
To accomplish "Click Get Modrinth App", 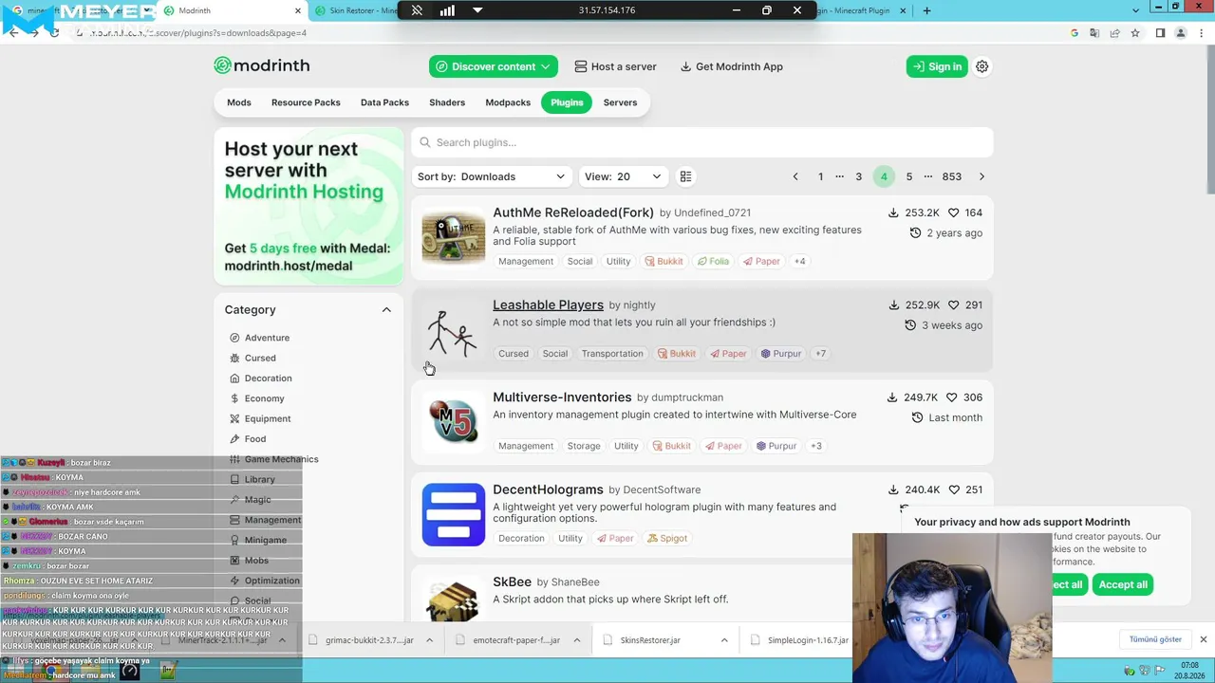I will click(x=732, y=66).
